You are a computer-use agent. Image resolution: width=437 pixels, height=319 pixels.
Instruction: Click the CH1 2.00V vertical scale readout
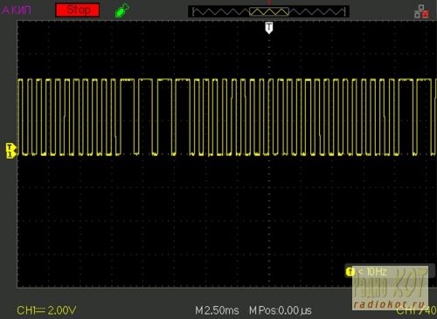(x=46, y=310)
